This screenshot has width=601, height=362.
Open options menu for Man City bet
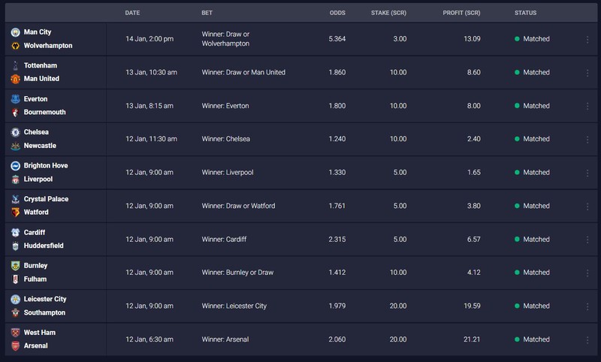[x=587, y=39]
